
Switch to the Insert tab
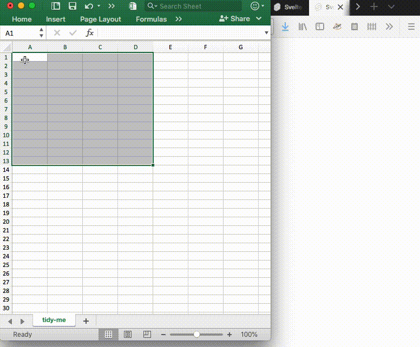(x=55, y=19)
